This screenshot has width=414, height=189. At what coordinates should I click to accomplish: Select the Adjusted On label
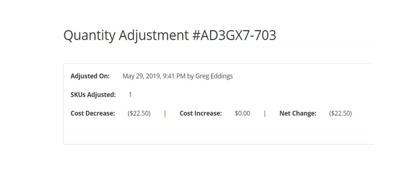coord(90,76)
